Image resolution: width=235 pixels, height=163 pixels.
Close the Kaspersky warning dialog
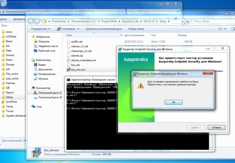tap(208, 73)
